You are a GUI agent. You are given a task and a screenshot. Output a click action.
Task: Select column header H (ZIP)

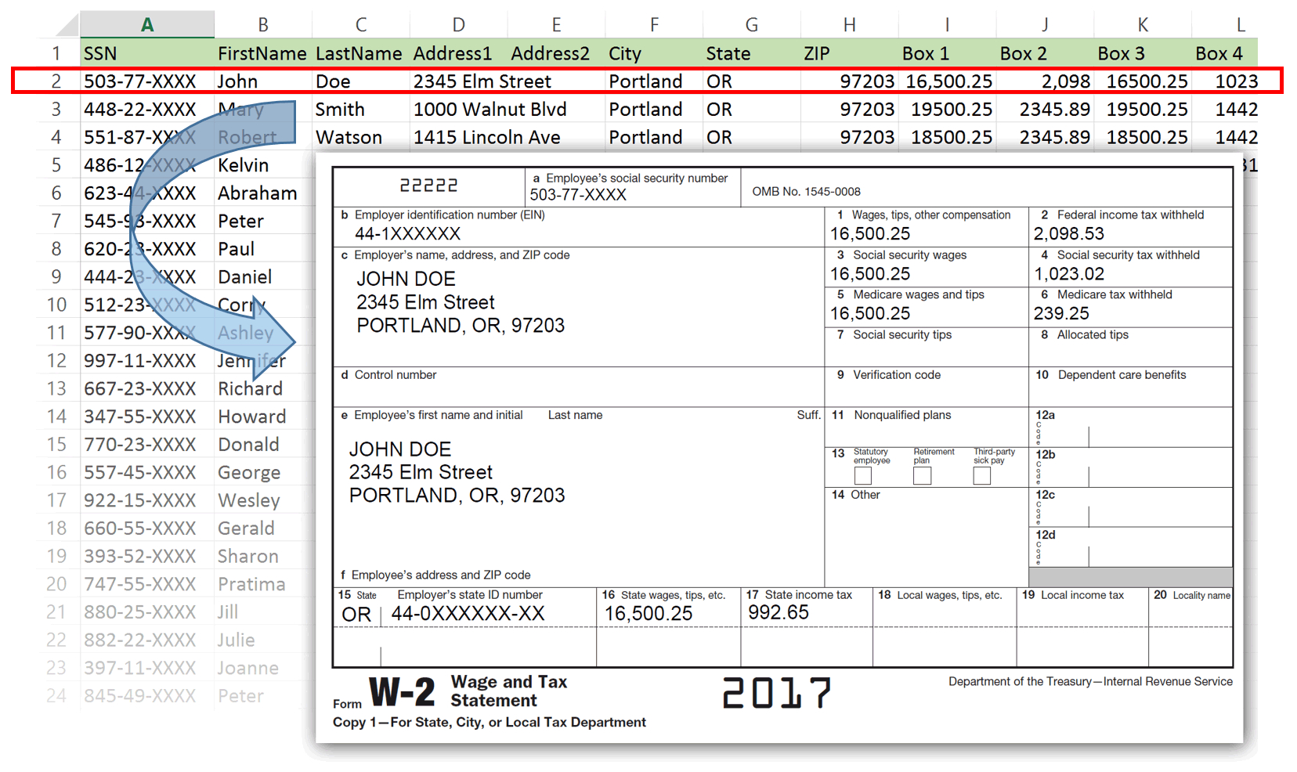[x=849, y=23]
